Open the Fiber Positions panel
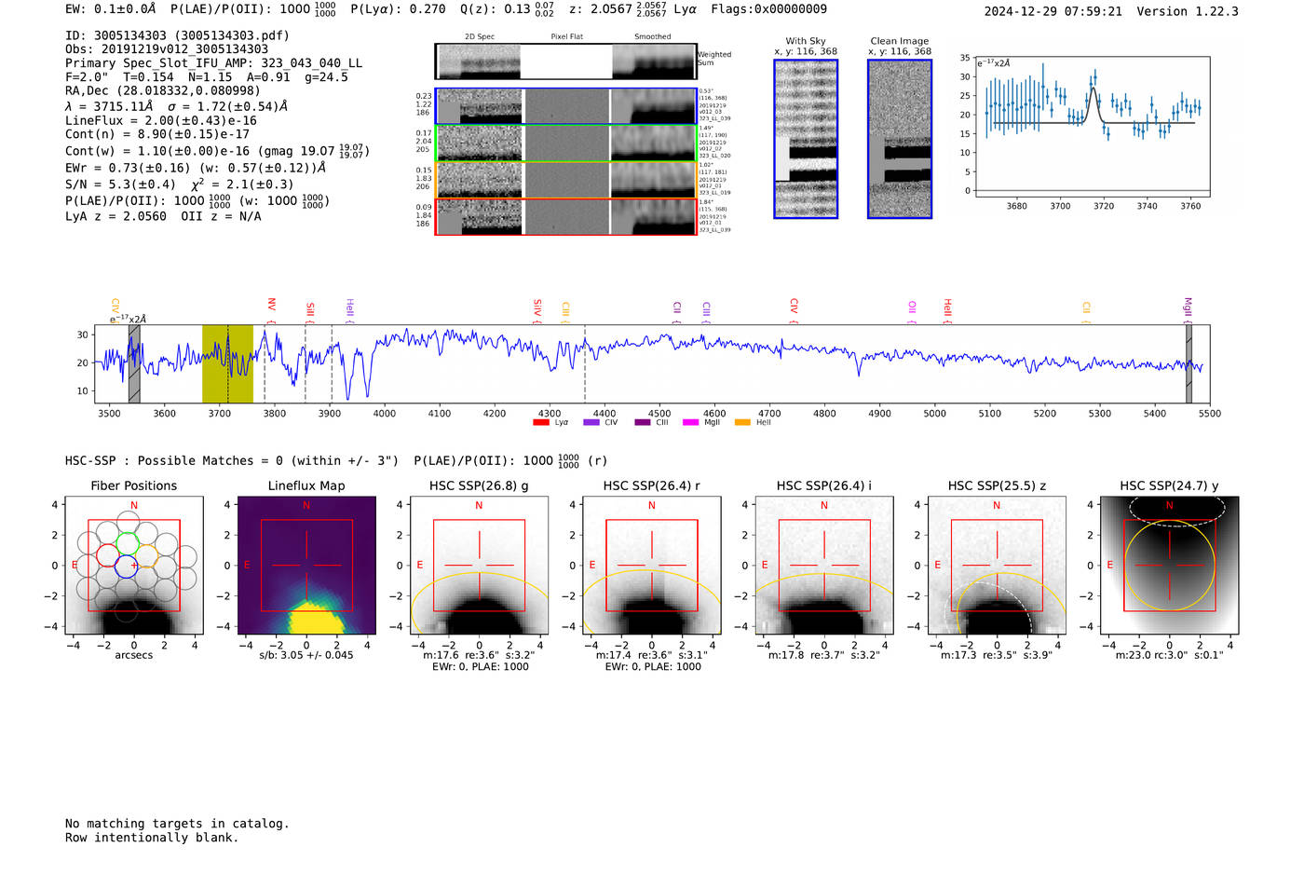The height and width of the screenshot is (888, 1304). point(134,565)
